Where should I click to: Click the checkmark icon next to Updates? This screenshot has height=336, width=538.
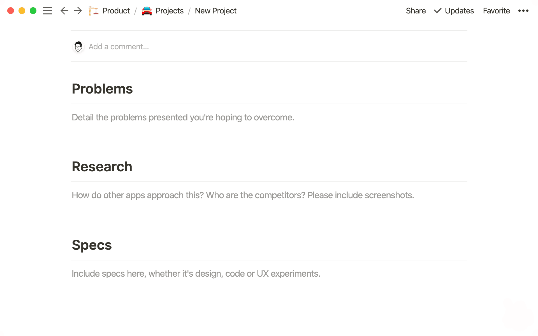(437, 11)
